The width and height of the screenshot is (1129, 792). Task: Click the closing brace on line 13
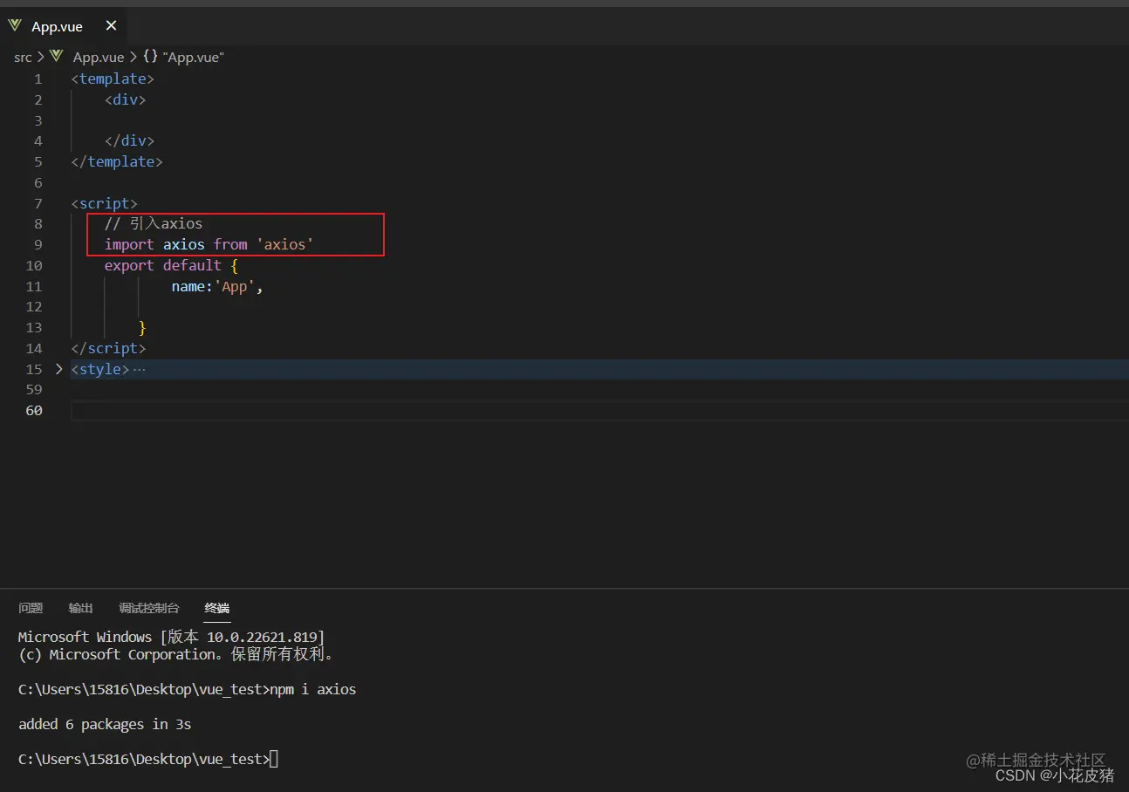coord(142,328)
